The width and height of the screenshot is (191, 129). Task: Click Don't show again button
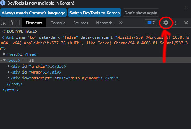pyautogui.click(x=141, y=13)
